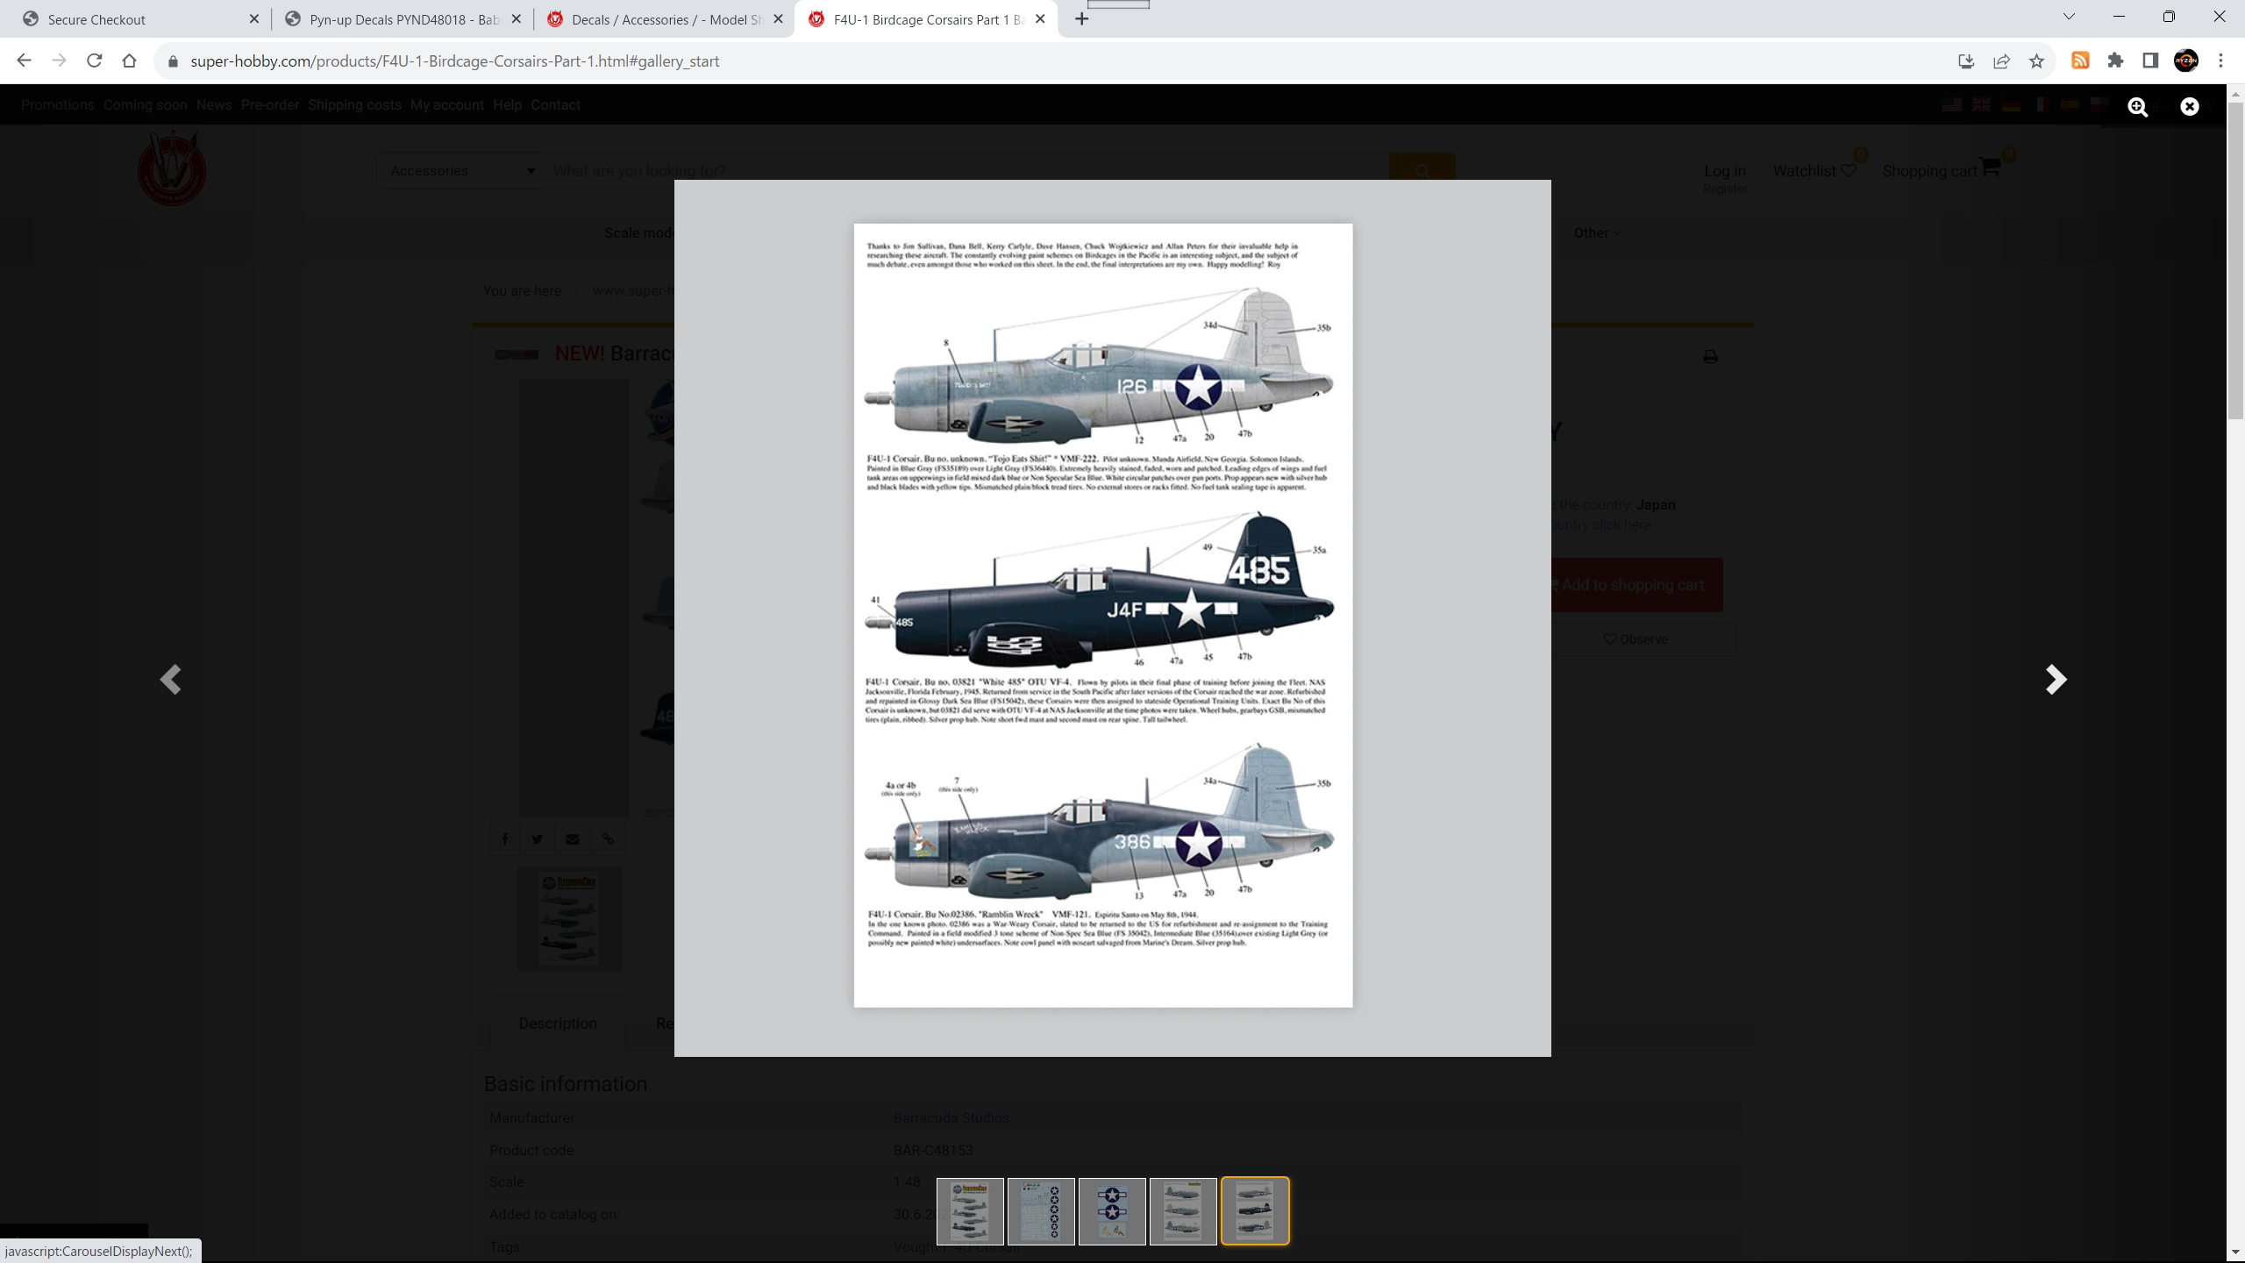Close the Secure Checkout tab
Screen dimensions: 2245x1263
click(x=253, y=18)
